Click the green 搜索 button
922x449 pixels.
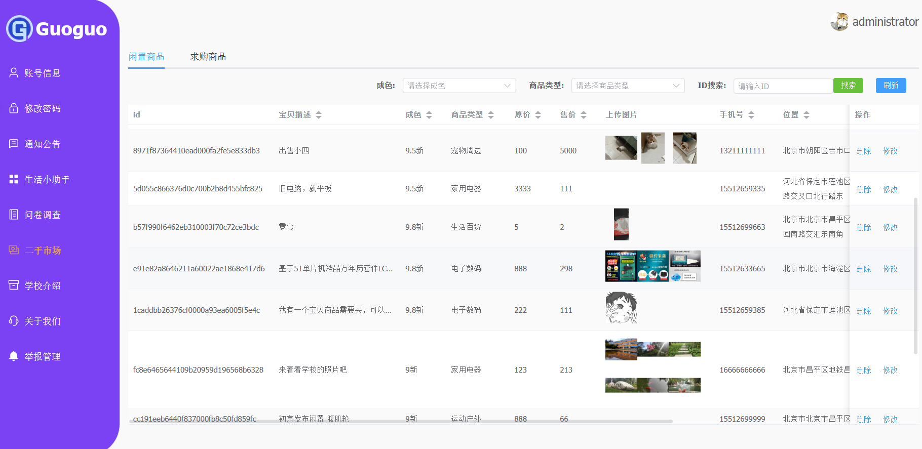pyautogui.click(x=848, y=86)
